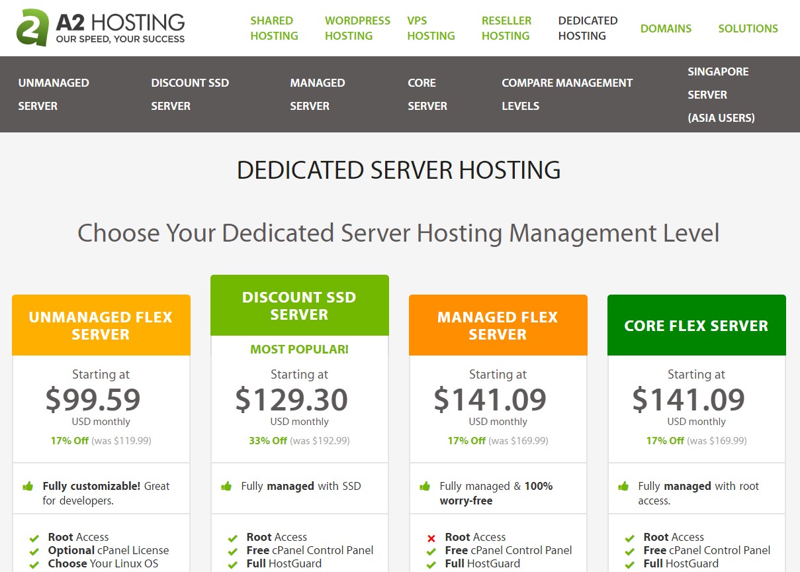Image resolution: width=800 pixels, height=572 pixels.
Task: Click 'Fully managed & 100% worry-free' text
Action: coord(496,493)
